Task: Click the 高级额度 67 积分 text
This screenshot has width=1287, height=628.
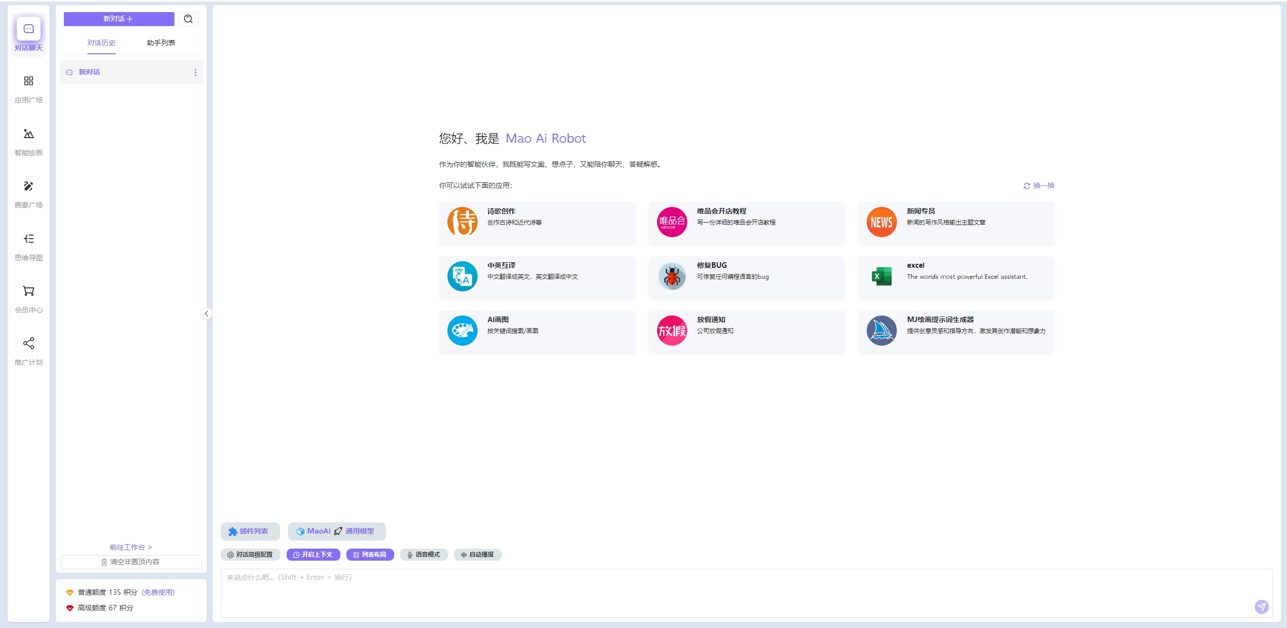Action: 106,608
